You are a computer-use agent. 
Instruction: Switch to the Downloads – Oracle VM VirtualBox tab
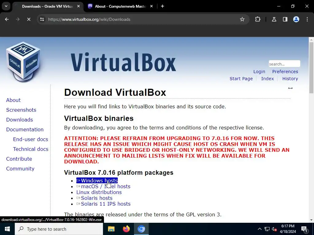(x=48, y=6)
